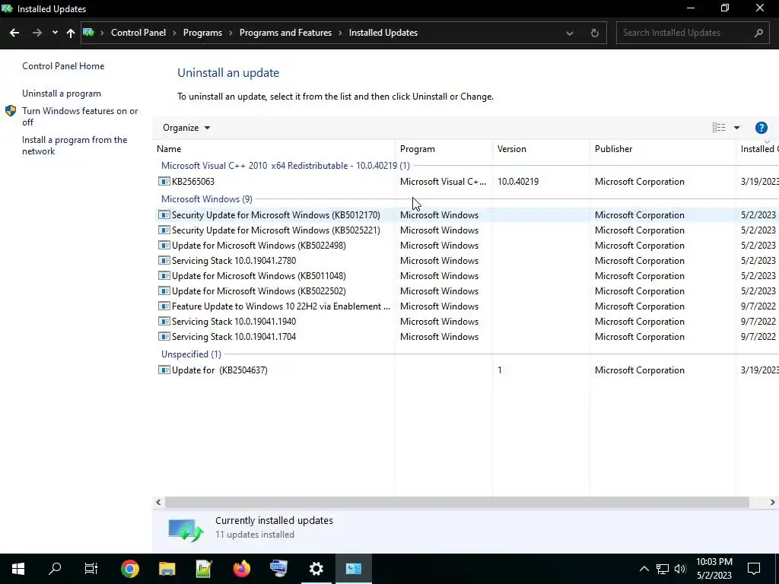This screenshot has width=779, height=584.
Task: Sort by the Program column header
Action: (x=444, y=149)
